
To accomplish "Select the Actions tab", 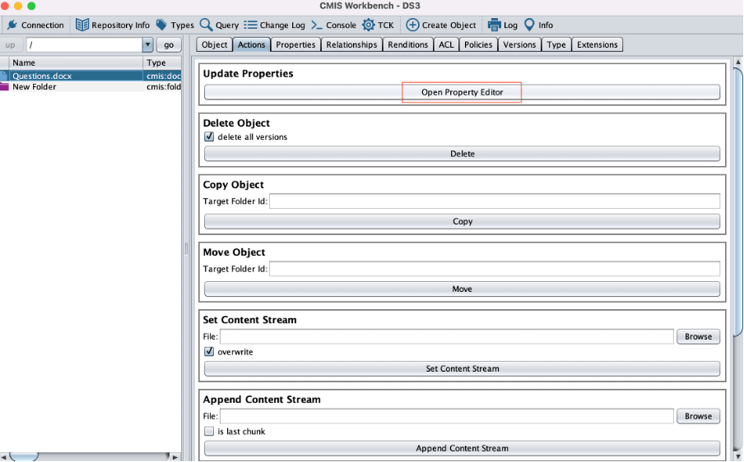I will [x=252, y=44].
